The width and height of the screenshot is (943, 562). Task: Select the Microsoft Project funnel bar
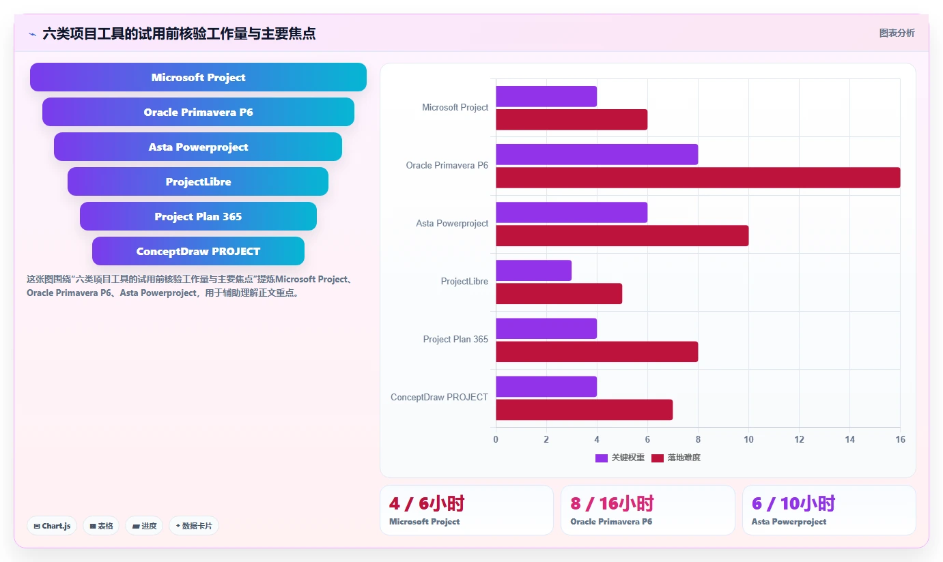(198, 77)
